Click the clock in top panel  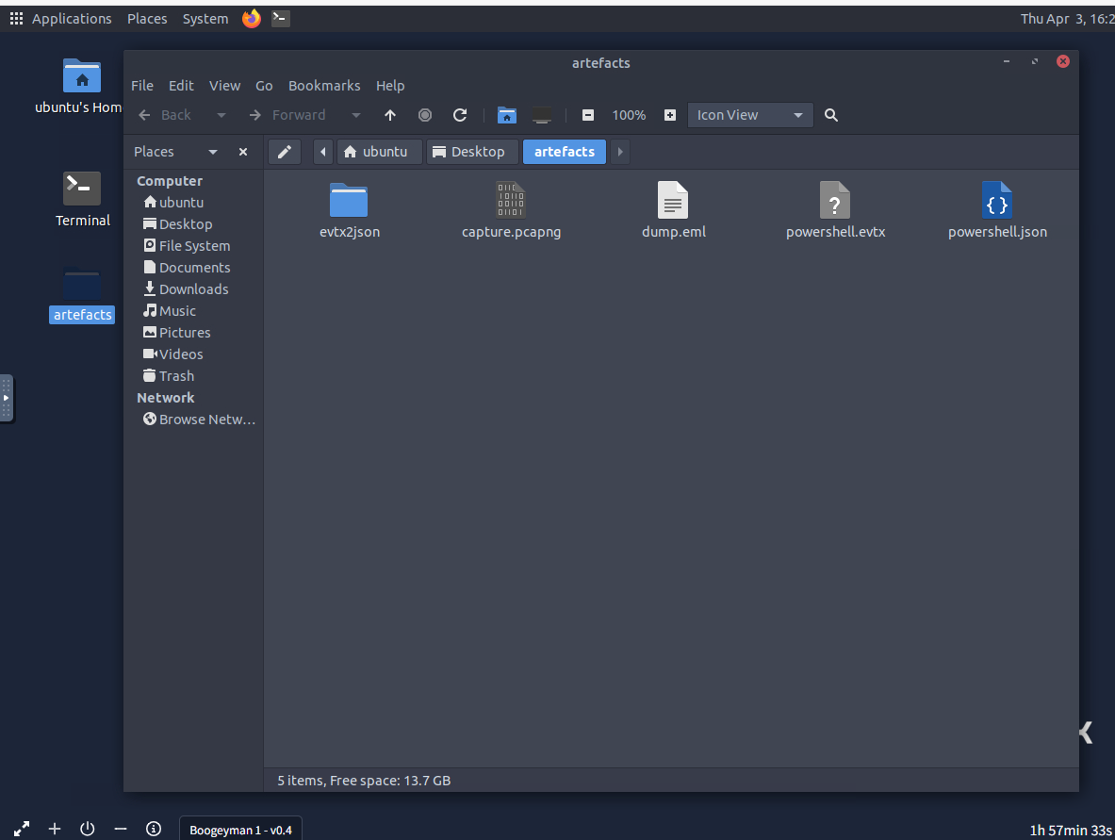(1067, 19)
